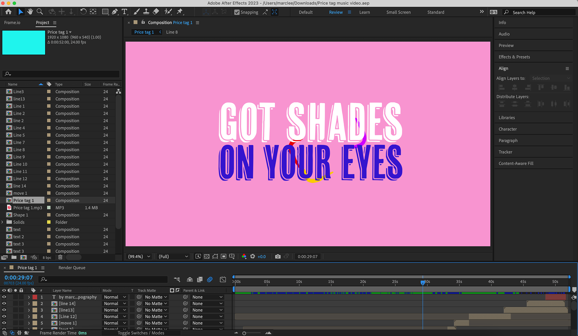The image size is (578, 336).
Task: Open blending Mode dropdown for [line 14]
Action: [115, 304]
